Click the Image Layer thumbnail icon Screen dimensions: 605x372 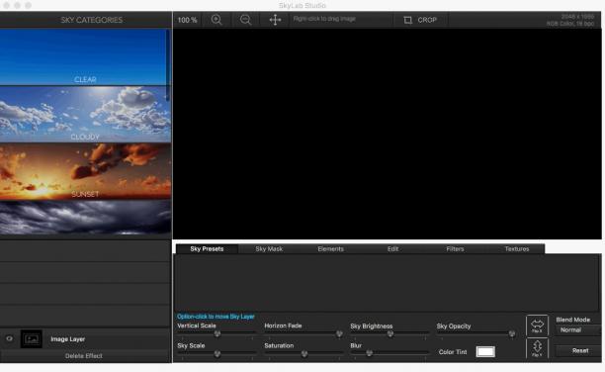[x=32, y=339]
